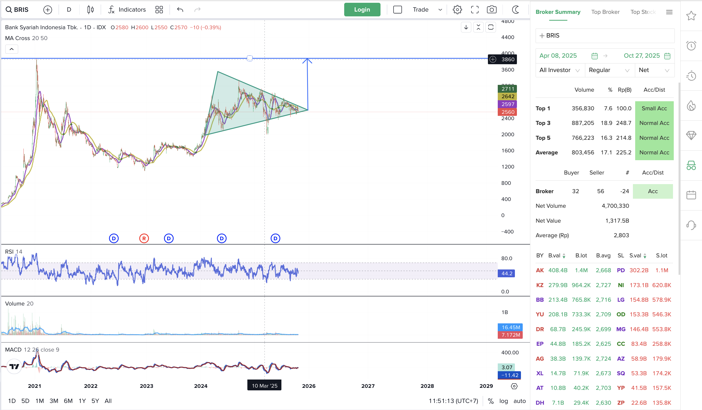
Task: Switch to the Top Broker tab
Action: [x=605, y=12]
